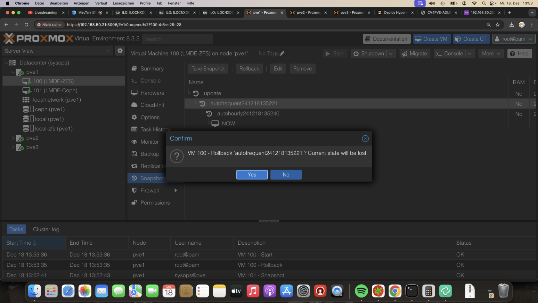Select local-zfs (pve1) storage icon
This screenshot has height=303, width=538.
(x=28, y=129)
